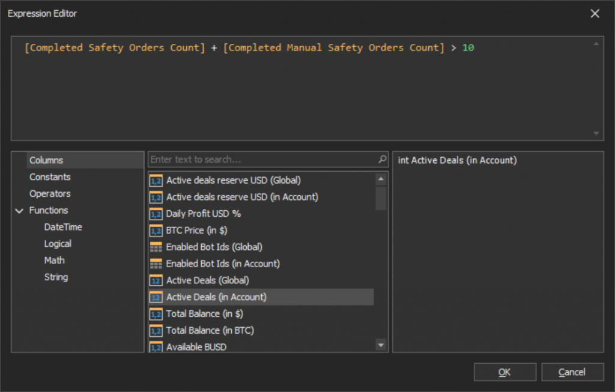
Task: Click the Enabled Bot Ids (Global) table icon
Action: point(156,247)
